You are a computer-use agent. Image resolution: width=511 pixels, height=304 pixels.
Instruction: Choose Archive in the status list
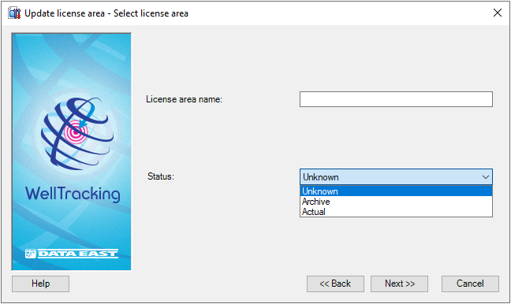click(396, 202)
